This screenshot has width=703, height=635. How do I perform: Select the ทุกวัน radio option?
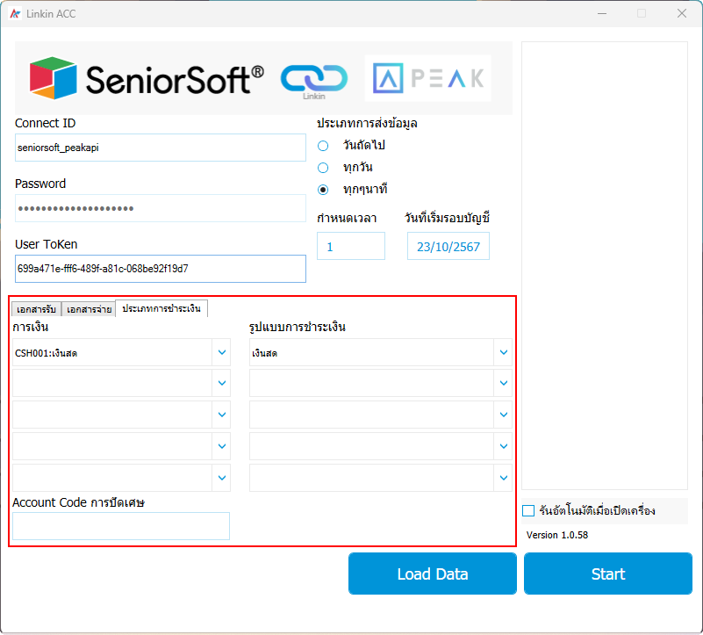pos(323,168)
